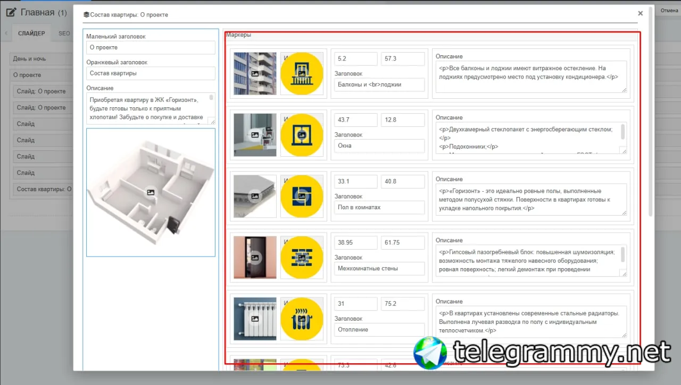Open the yellow window icon image for Окна
Image resolution: width=681 pixels, height=385 pixels.
point(302,135)
